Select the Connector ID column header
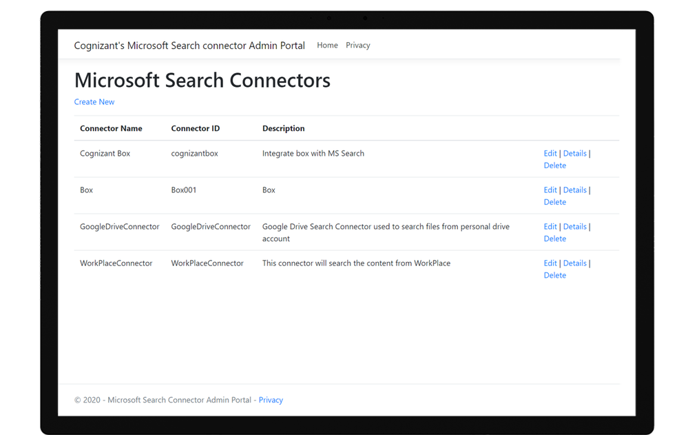Screen dimensions: 688x435 tap(196, 128)
